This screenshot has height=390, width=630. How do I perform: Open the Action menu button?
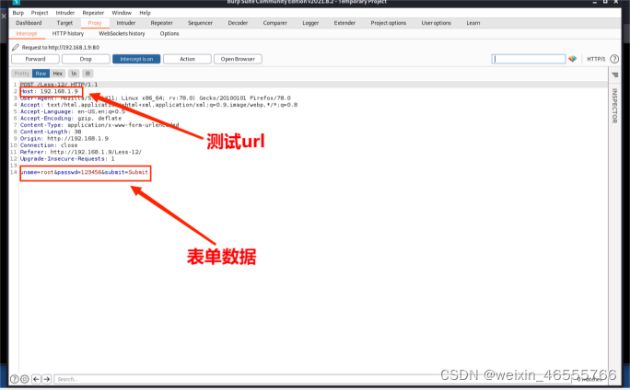pyautogui.click(x=187, y=59)
